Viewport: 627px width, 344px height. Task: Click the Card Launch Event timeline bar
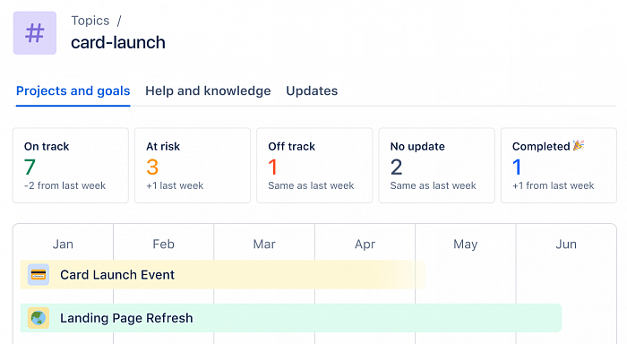(223, 275)
